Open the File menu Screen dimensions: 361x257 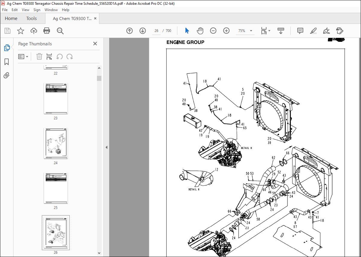click(x=5, y=10)
